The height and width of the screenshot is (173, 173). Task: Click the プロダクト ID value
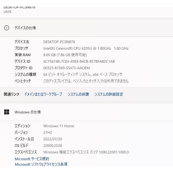tap(66, 68)
